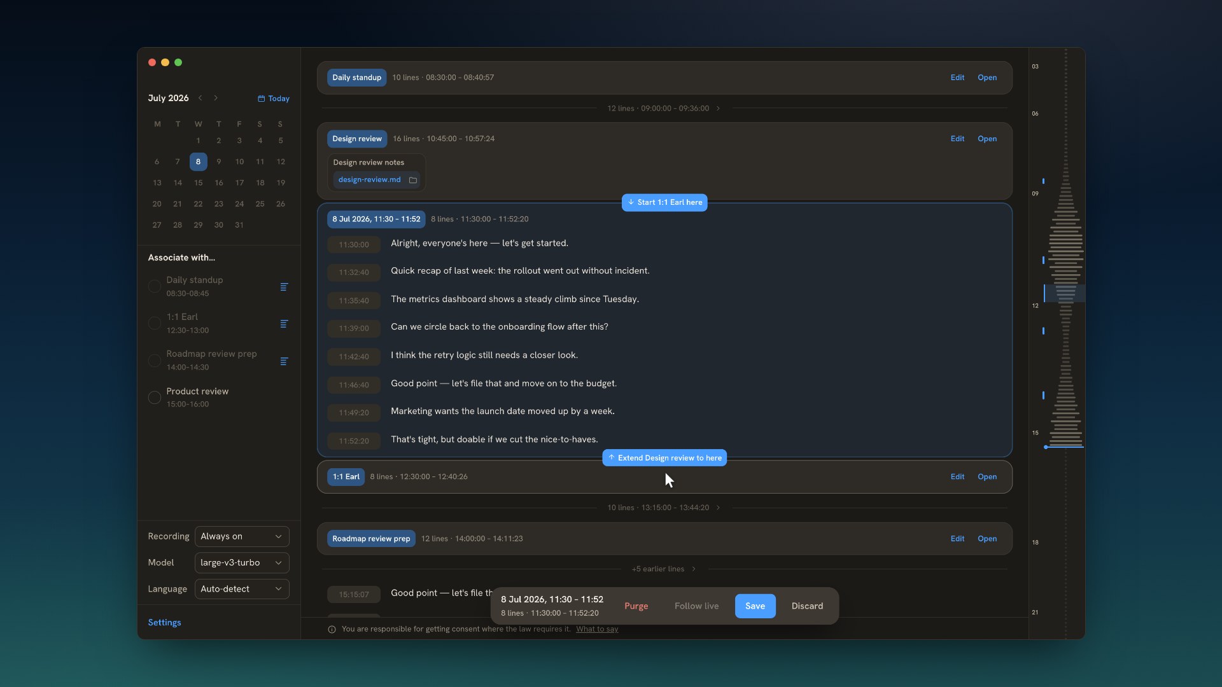Click Follow live
Screen dimensions: 1222x687
click(696, 606)
